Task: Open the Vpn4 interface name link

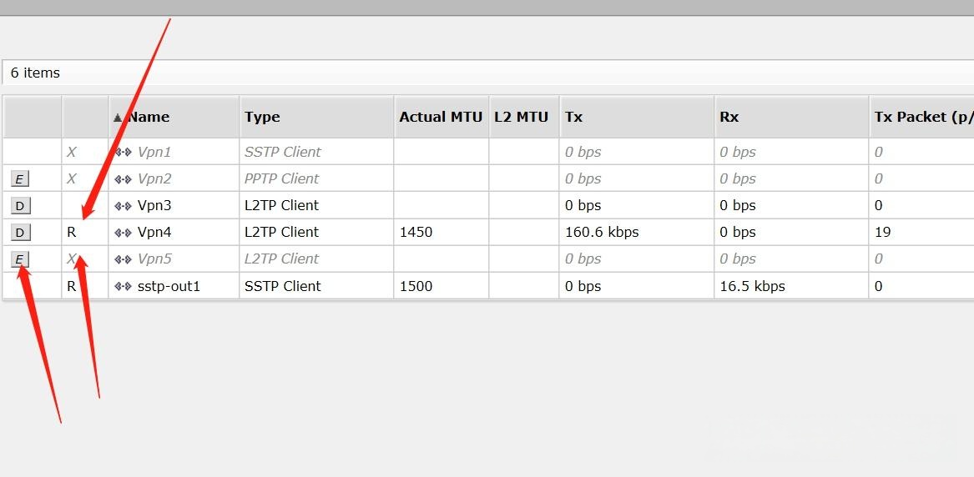Action: click(x=154, y=232)
